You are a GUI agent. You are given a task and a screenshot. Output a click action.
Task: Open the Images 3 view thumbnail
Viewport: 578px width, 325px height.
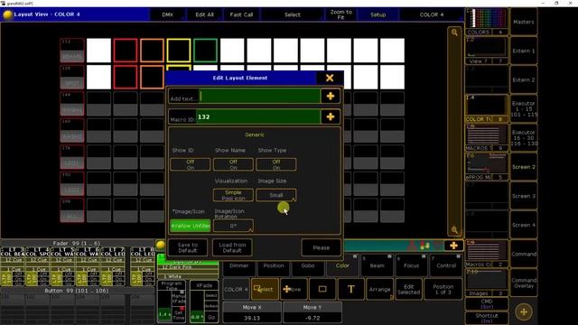[487, 283]
